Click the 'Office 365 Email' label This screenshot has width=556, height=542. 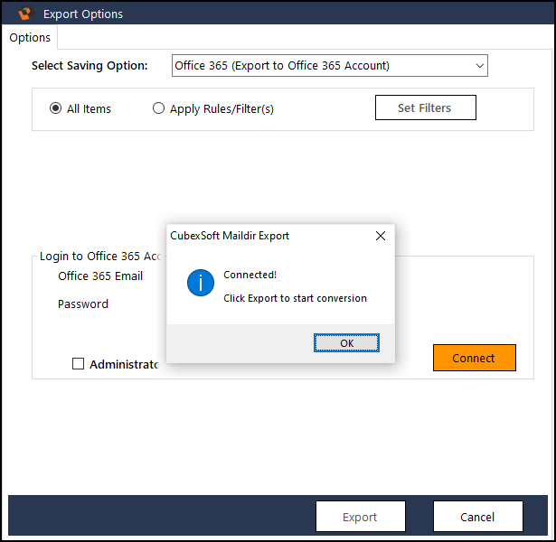click(100, 276)
